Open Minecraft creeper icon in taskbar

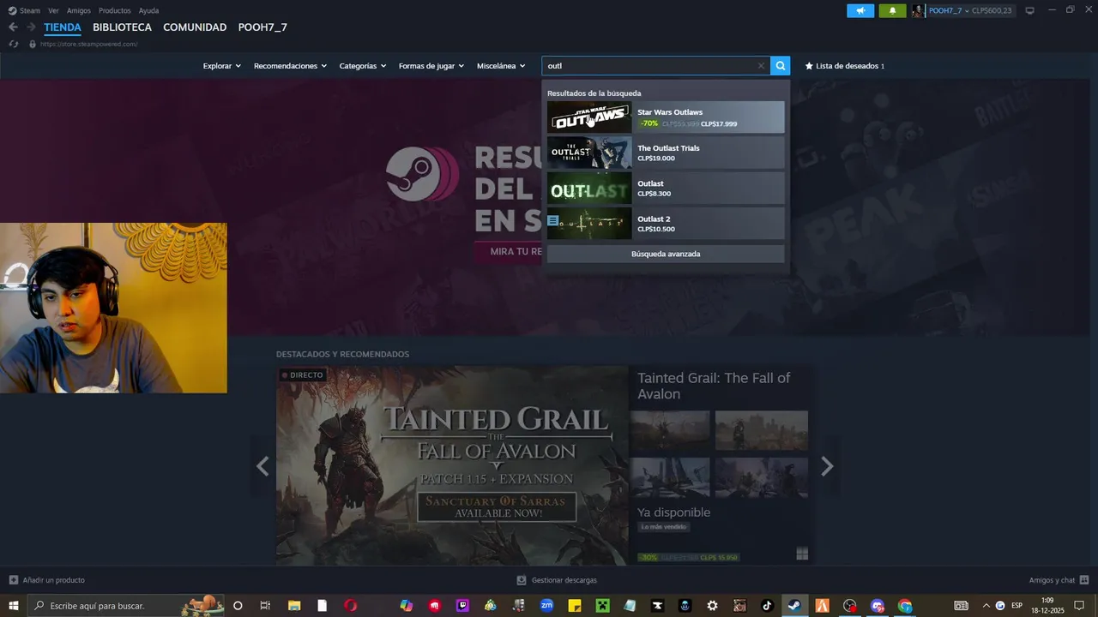coord(602,606)
